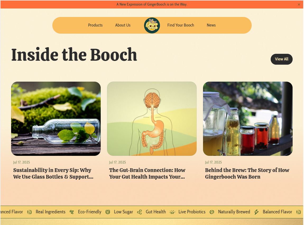Open the Gut-Brain Connection article title
This screenshot has height=225, width=304.
[x=147, y=173]
